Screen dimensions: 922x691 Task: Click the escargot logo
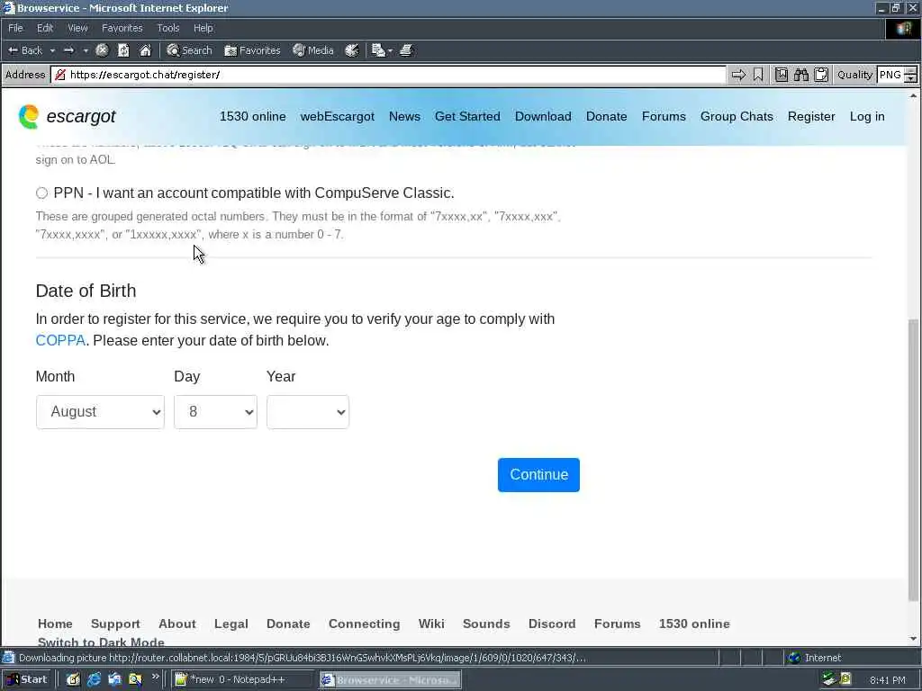pos(67,116)
